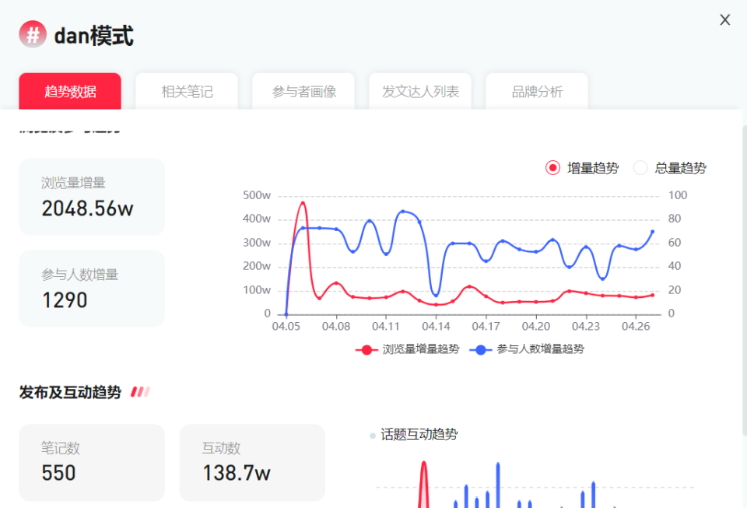Screen dimensions: 747x508
Task: Click the 参与人数增量 statistic card
Action: [x=91, y=288]
